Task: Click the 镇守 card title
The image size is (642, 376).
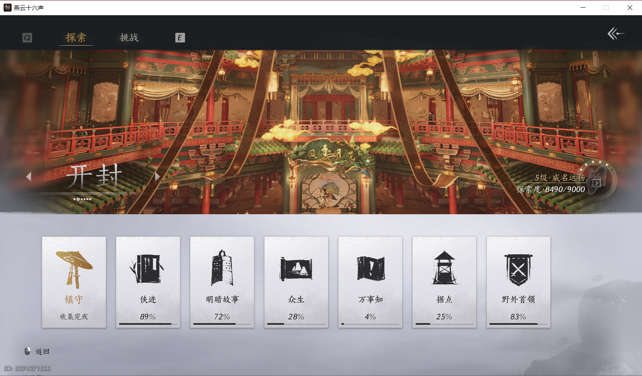Action: tap(74, 300)
